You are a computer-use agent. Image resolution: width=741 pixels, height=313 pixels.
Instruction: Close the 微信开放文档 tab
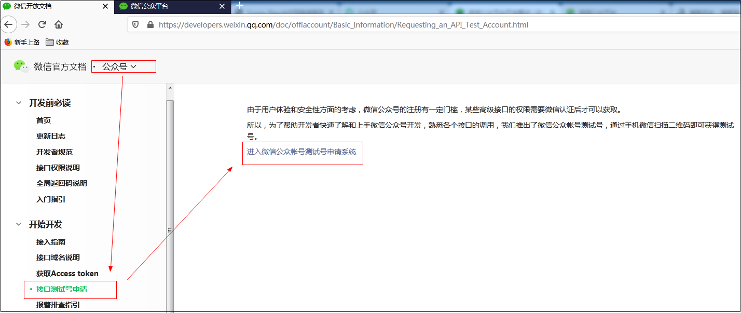(105, 6)
